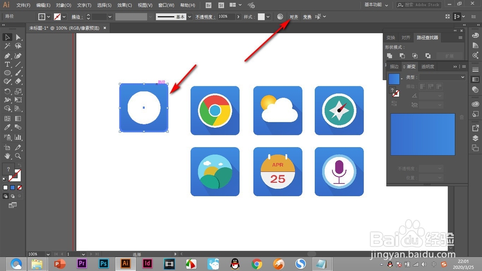The height and width of the screenshot is (271, 482).
Task: Toggle Draw Normal mode in toolbox
Action: click(5, 196)
